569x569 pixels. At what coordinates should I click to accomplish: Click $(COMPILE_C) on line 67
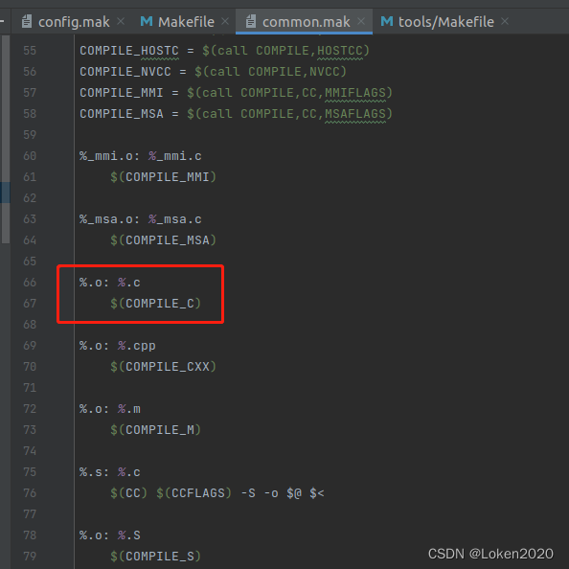point(156,304)
